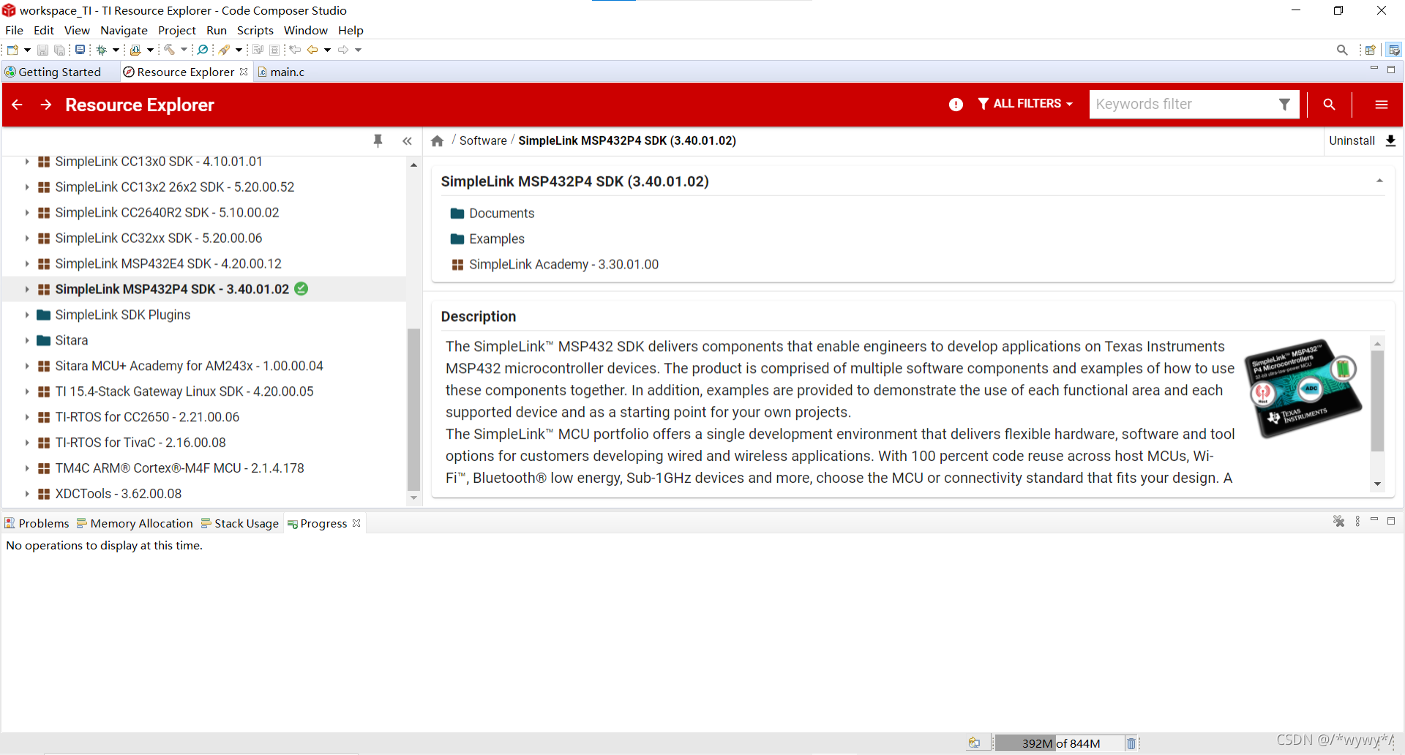This screenshot has width=1405, height=755.
Task: Collapse the tree panel with double chevron
Action: (x=407, y=141)
